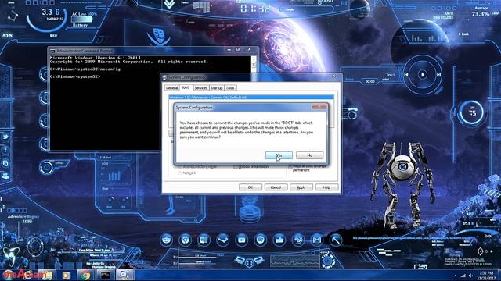The height and width of the screenshot is (281, 501).
Task: Play track in the music player widget
Action: 423,75
